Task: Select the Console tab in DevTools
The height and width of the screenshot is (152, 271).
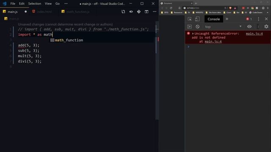Action: 214,19
